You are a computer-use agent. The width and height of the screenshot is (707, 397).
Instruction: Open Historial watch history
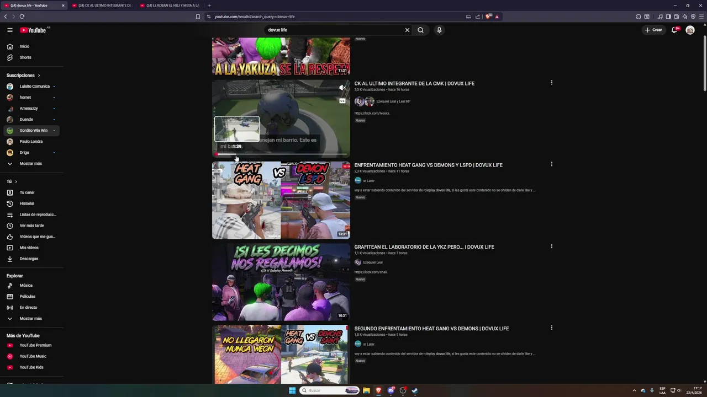[x=33, y=203]
